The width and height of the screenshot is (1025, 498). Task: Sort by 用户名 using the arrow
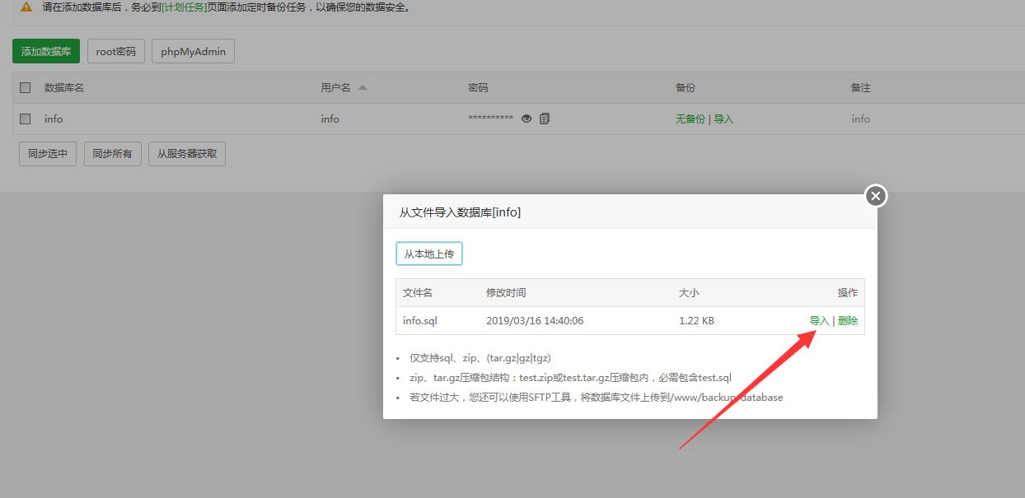pyautogui.click(x=363, y=87)
